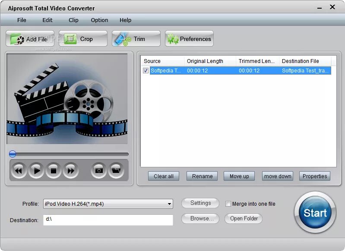Click the preview seek slider handle
The image size is (345, 251).
[x=13, y=154]
